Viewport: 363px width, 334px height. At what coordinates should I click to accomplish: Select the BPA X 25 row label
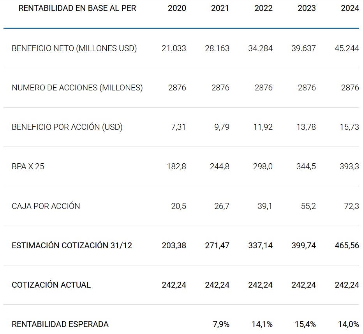pyautogui.click(x=28, y=166)
